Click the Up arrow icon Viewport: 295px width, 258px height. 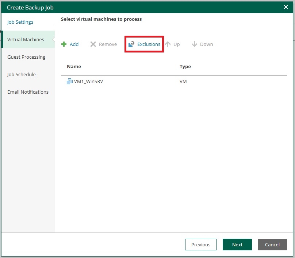click(x=168, y=44)
